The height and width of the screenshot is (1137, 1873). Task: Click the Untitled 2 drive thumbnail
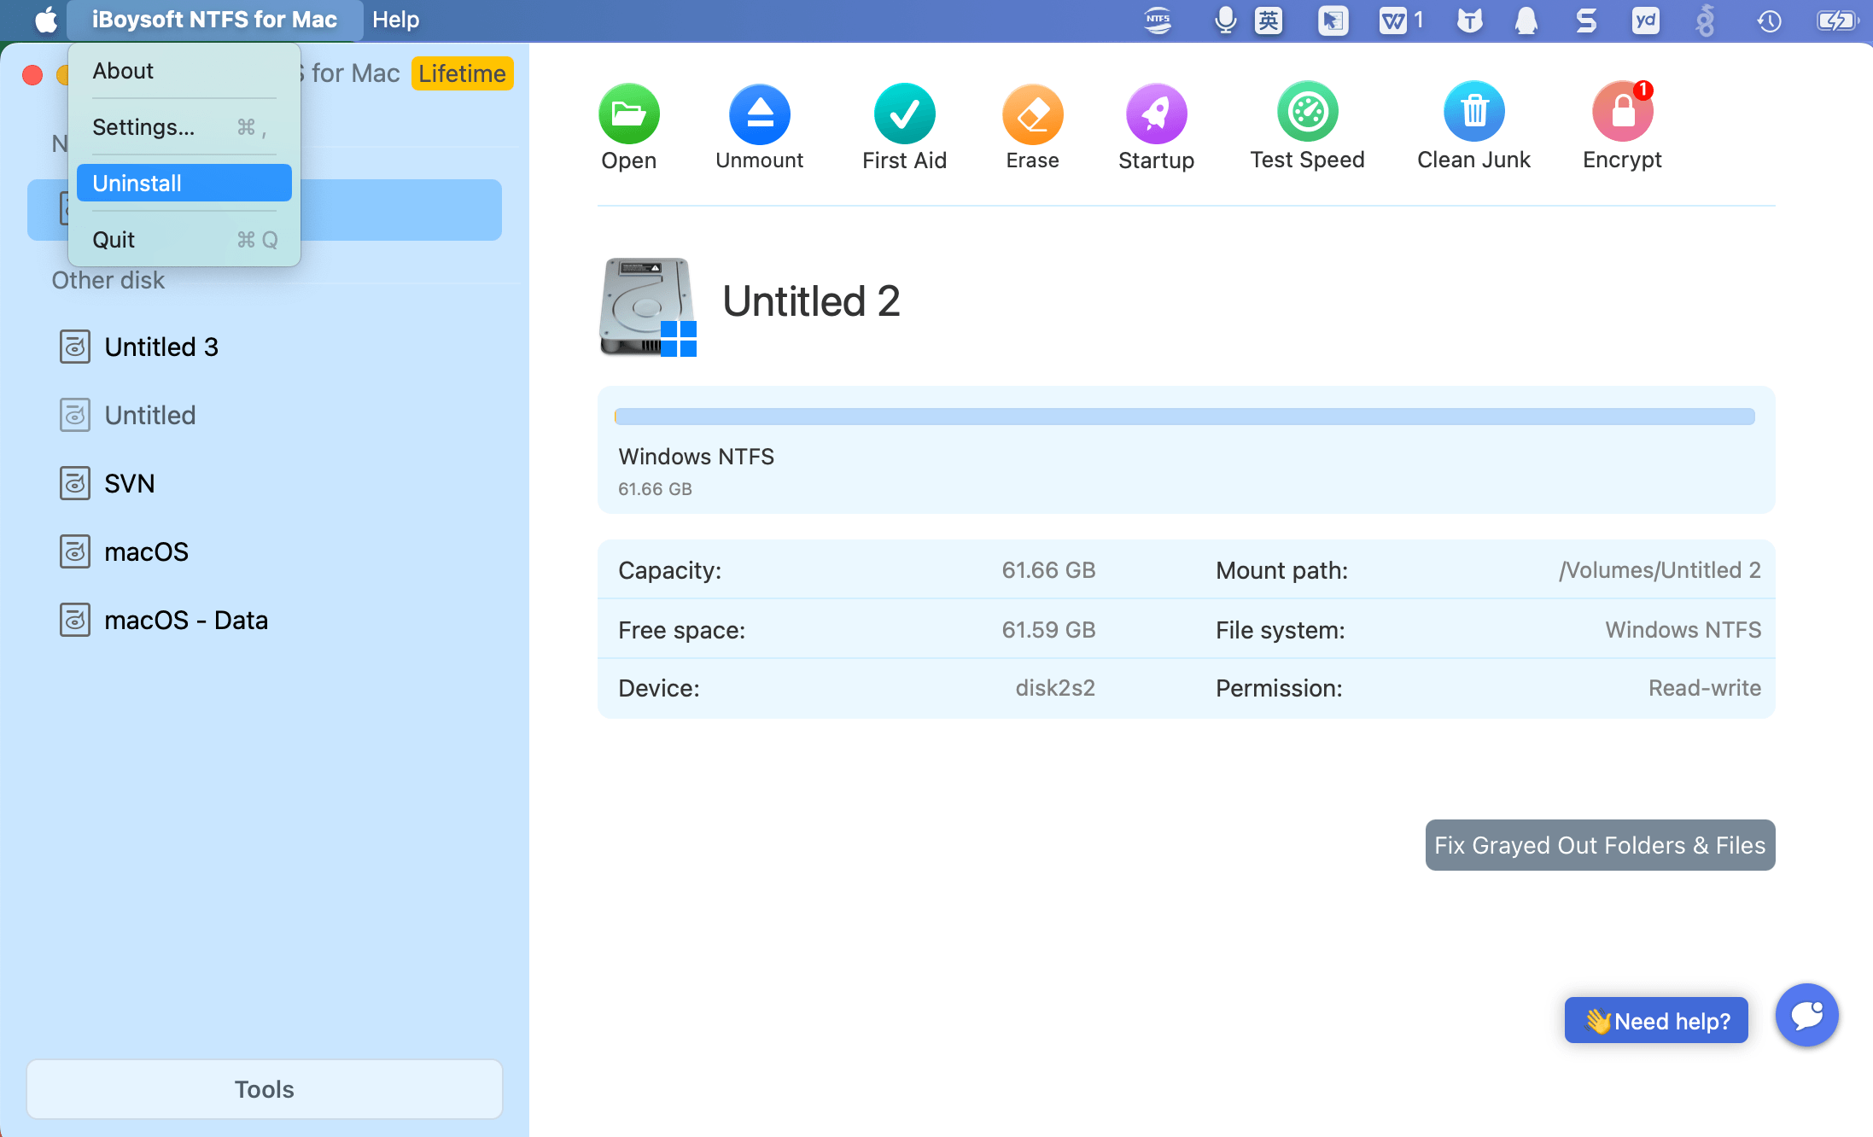648,306
